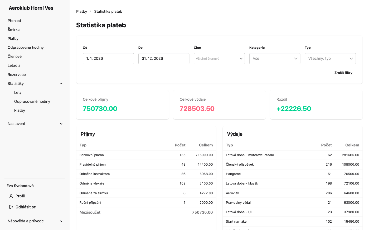The height and width of the screenshot is (230, 369).
Task: Open Letadla in sidebar
Action: (14, 65)
